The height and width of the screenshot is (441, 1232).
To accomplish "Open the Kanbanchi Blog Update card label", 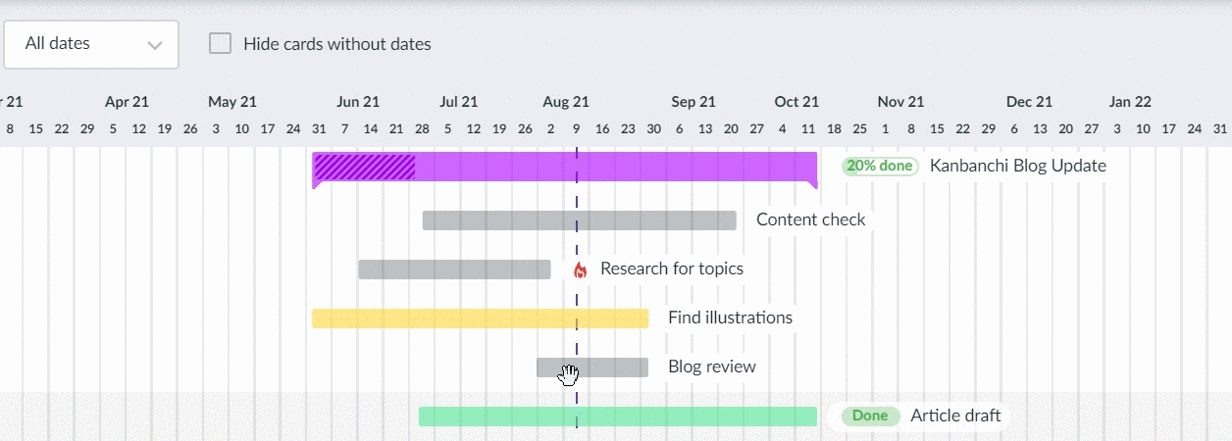I will pyautogui.click(x=1018, y=166).
